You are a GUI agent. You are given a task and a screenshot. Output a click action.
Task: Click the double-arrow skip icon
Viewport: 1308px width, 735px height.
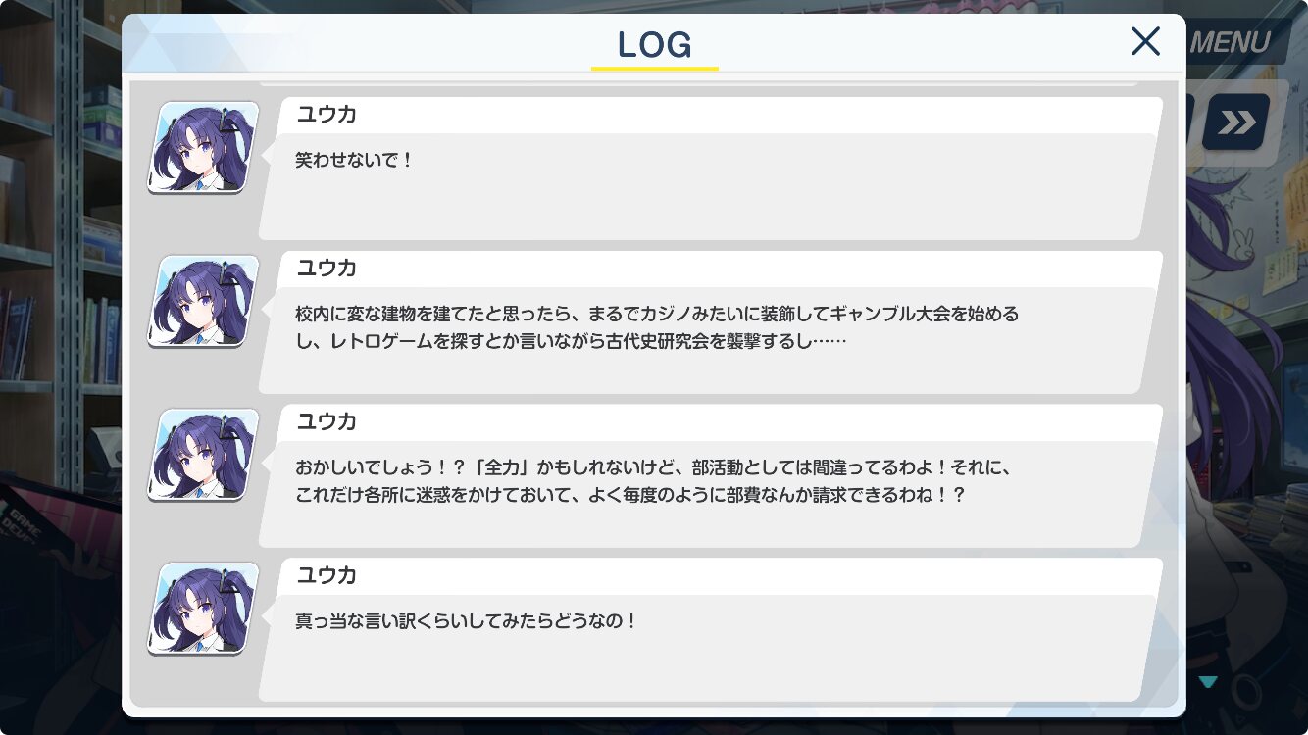coord(1236,122)
